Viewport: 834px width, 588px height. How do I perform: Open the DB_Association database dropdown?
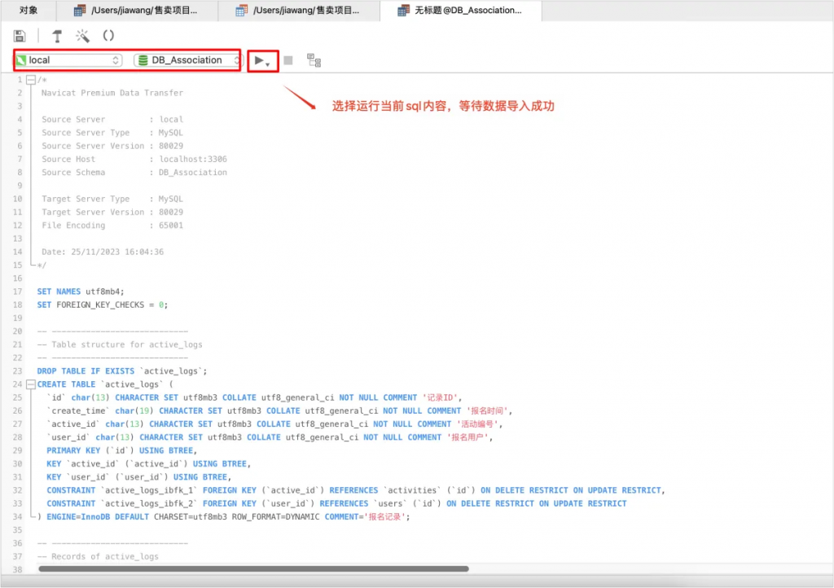coord(188,60)
